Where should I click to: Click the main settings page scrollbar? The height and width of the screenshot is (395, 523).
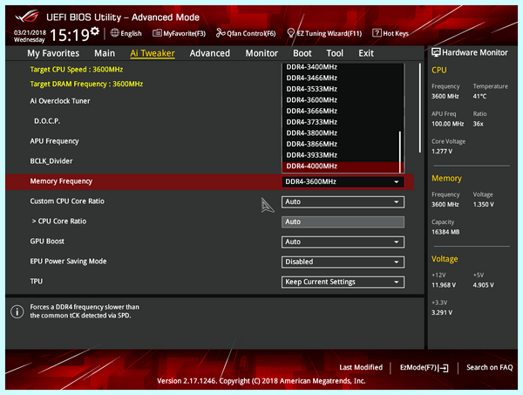419,108
